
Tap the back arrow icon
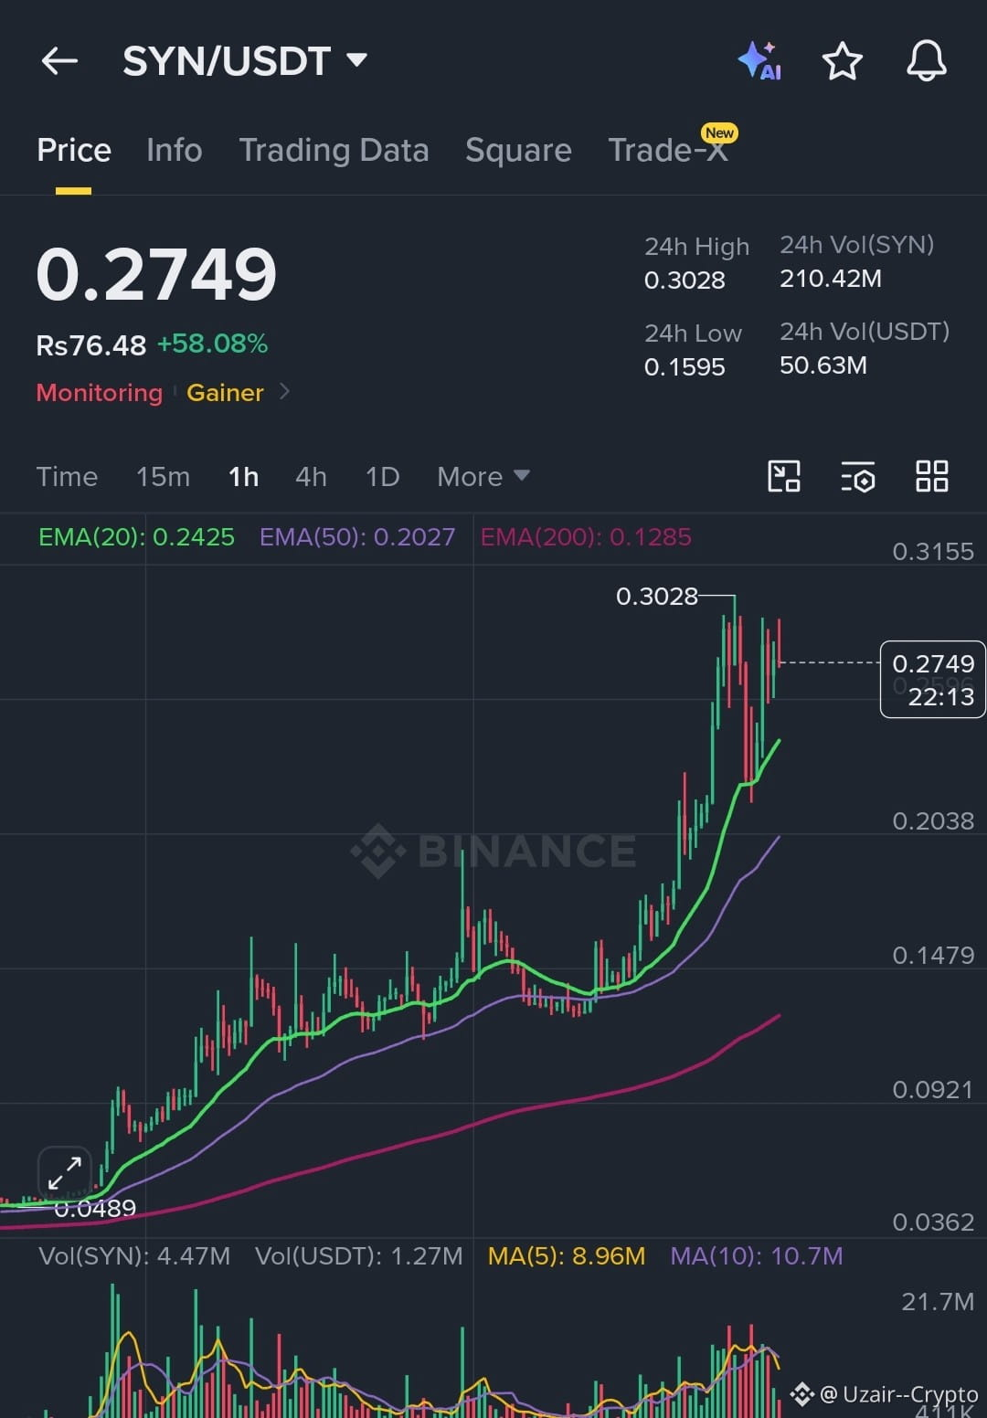pos(59,61)
